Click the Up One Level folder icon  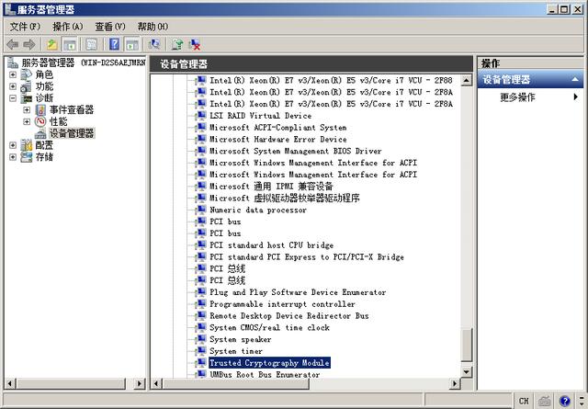coord(52,44)
